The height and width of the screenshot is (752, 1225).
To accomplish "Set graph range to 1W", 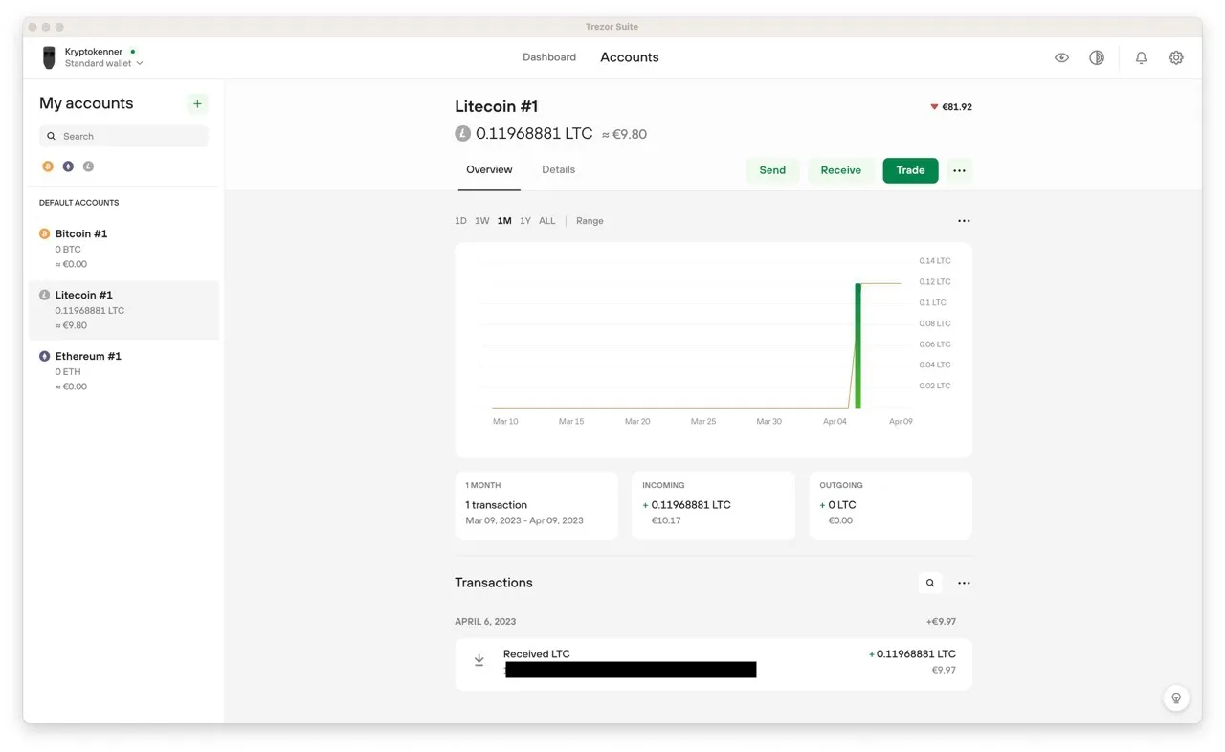I will 481,221.
